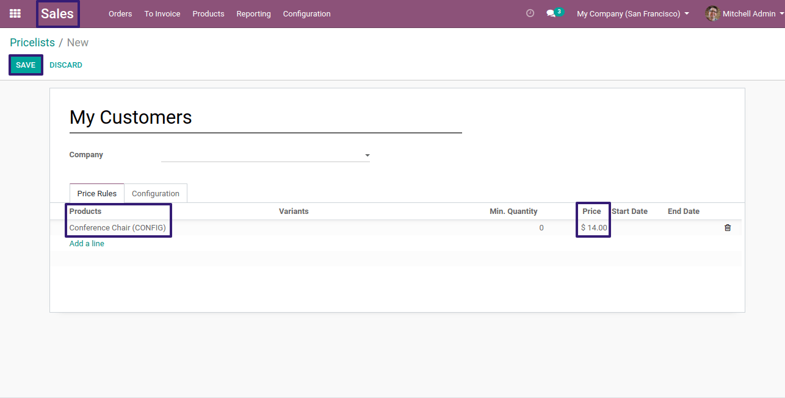Open the Sales app title
785x398 pixels.
[x=57, y=13]
